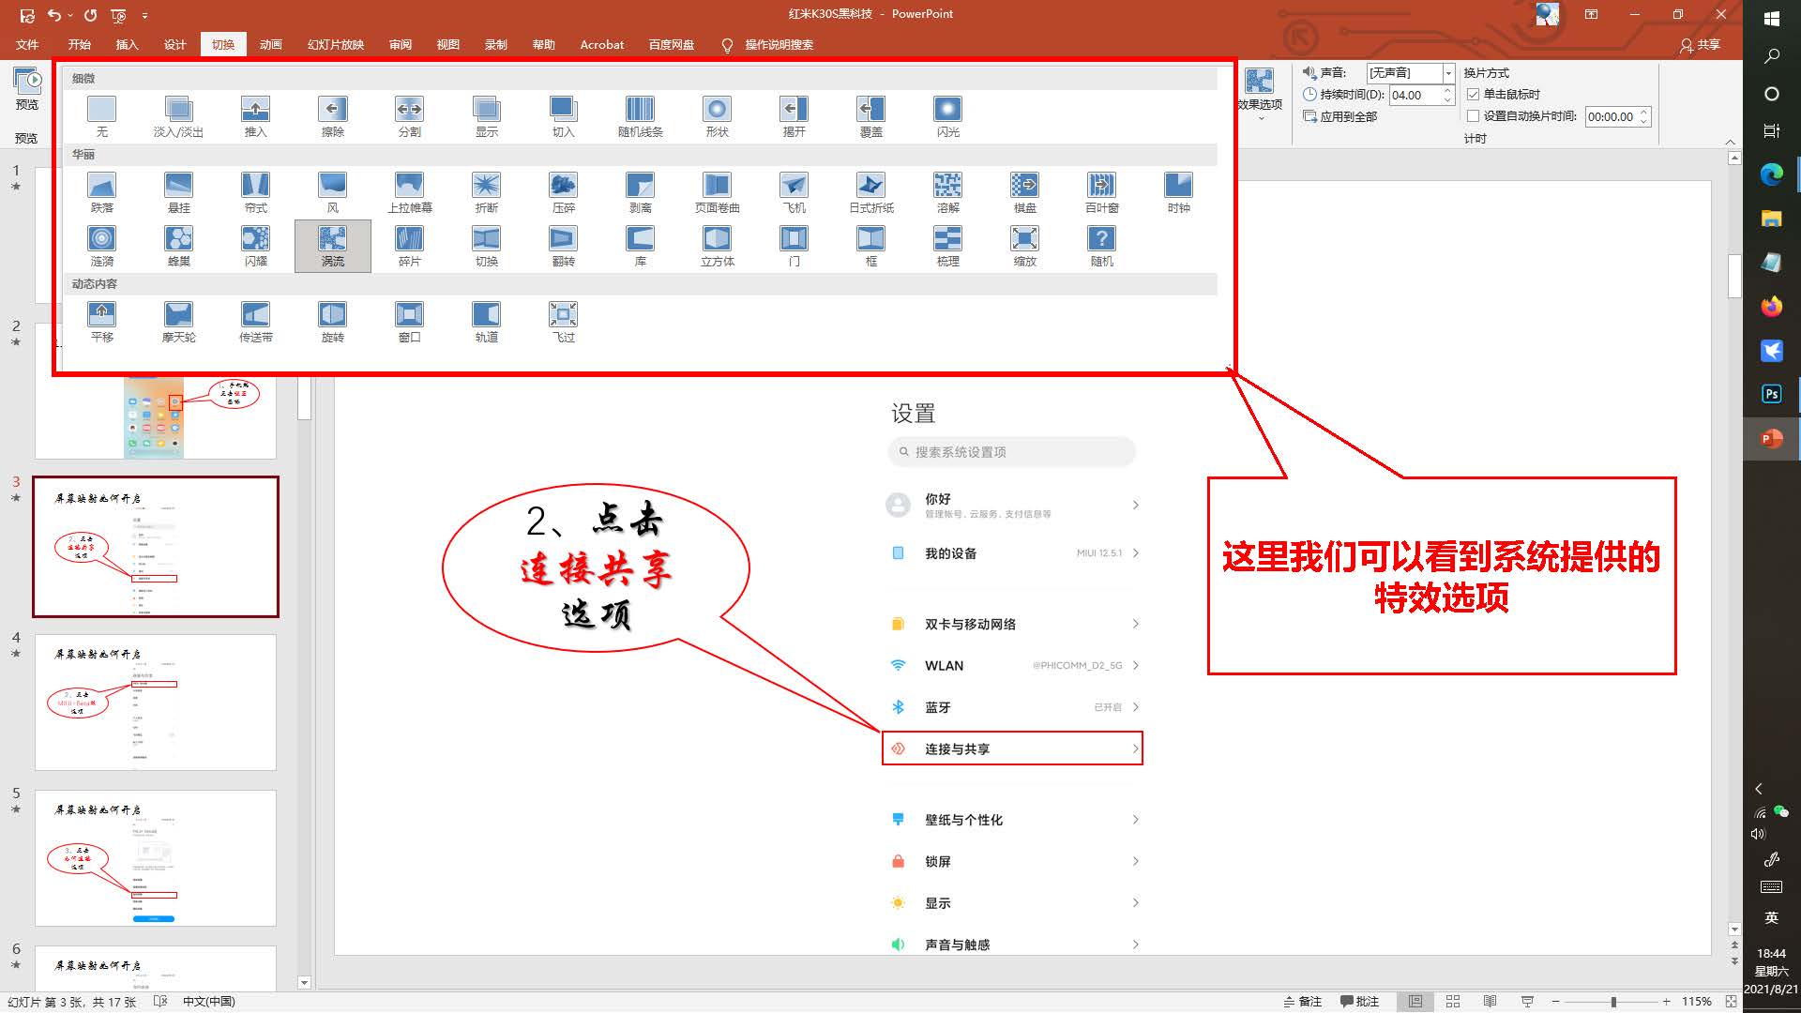Select the 摩天轮 ferris wheel transition
The width and height of the screenshot is (1801, 1013).
[178, 322]
